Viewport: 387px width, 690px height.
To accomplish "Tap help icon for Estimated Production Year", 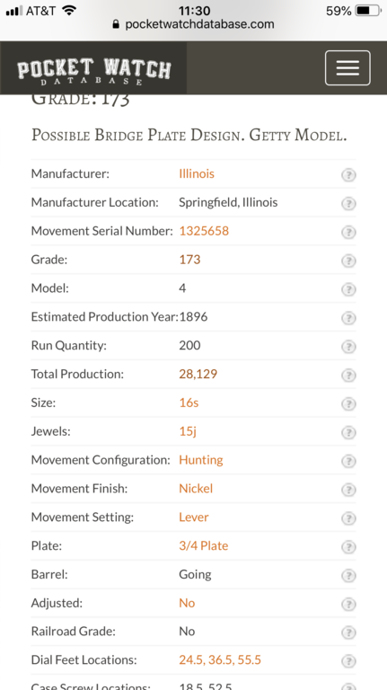I will pyautogui.click(x=348, y=318).
